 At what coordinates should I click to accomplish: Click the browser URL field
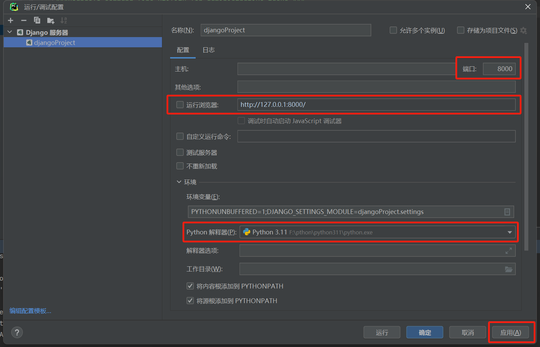pyautogui.click(x=376, y=105)
